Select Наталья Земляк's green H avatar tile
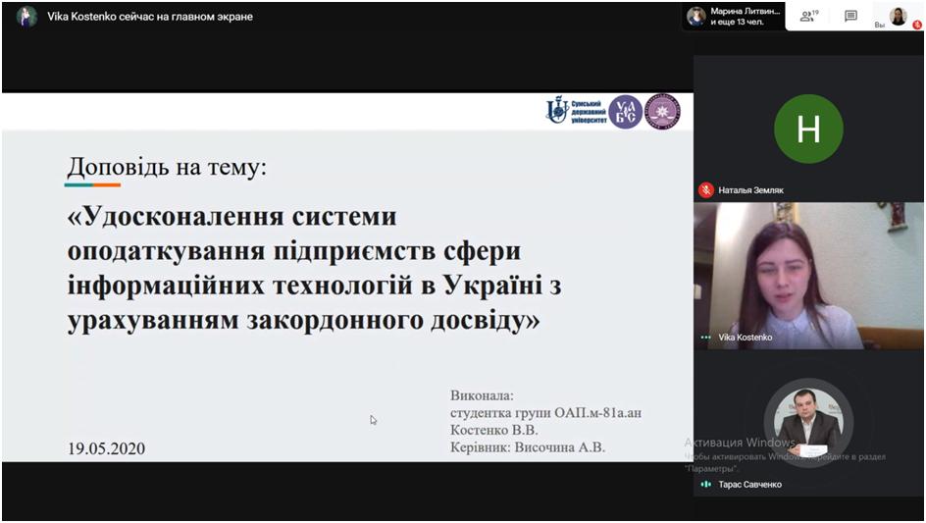Viewport: 926px width, 523px height. pyautogui.click(x=808, y=129)
